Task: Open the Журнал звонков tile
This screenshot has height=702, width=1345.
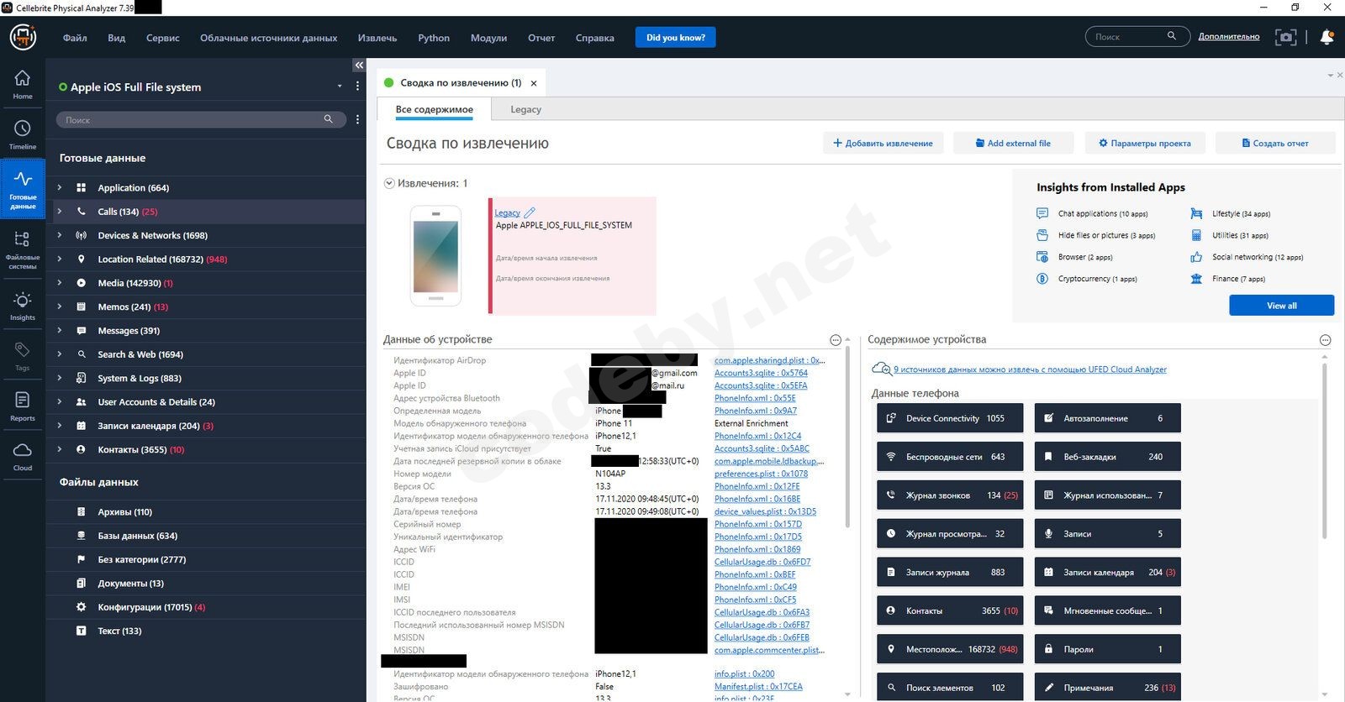Action: pos(950,495)
